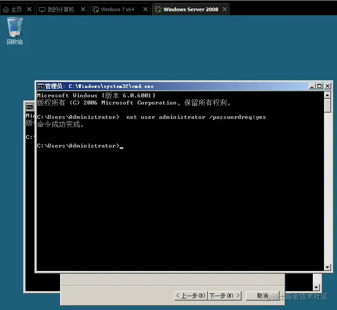Minimize the front cmd.exe window
Viewport: 337px width, 310px height.
[x=312, y=86]
